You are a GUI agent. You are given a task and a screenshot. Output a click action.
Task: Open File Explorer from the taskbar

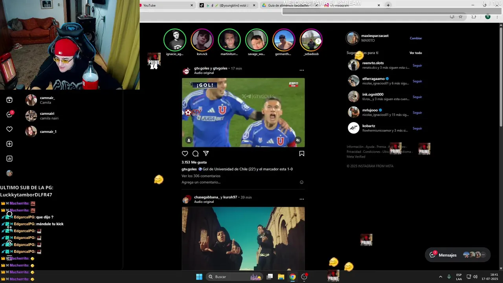click(x=281, y=277)
